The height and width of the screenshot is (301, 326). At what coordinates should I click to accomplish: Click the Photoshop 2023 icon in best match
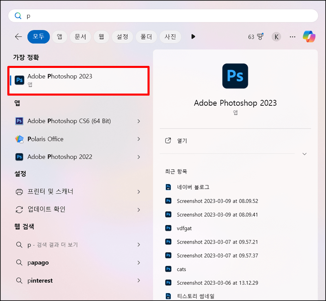click(20, 80)
